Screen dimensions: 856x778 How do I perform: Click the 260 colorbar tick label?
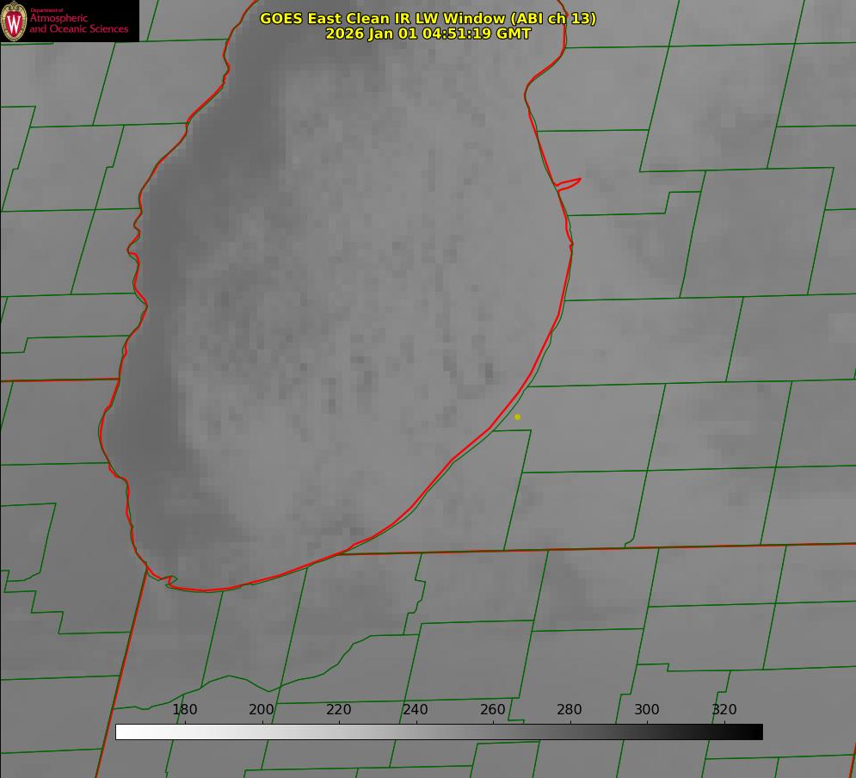[493, 710]
